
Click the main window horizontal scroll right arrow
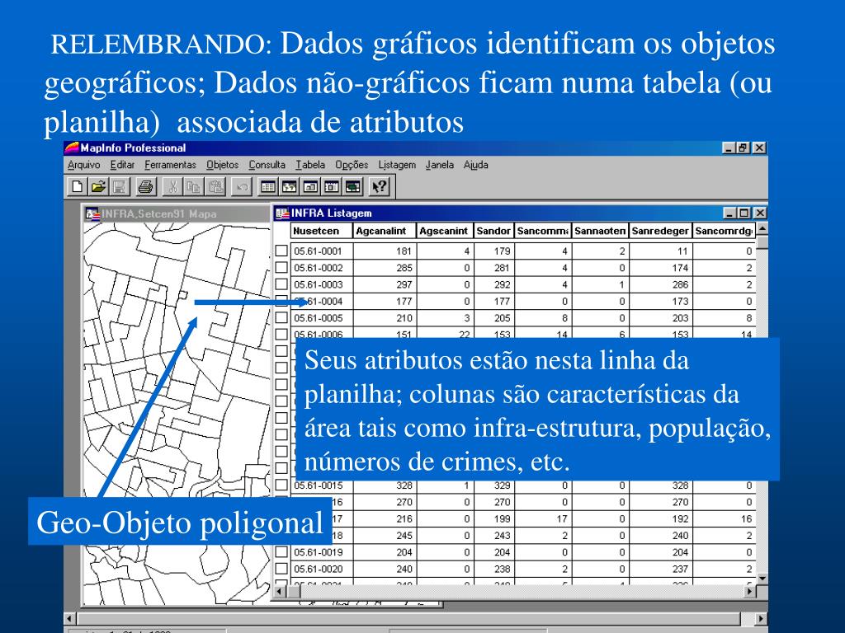pos(761,618)
